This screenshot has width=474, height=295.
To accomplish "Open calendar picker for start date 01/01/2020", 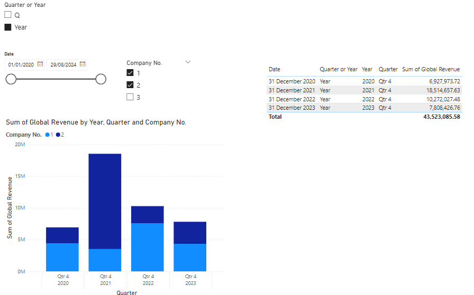I will (x=40, y=64).
